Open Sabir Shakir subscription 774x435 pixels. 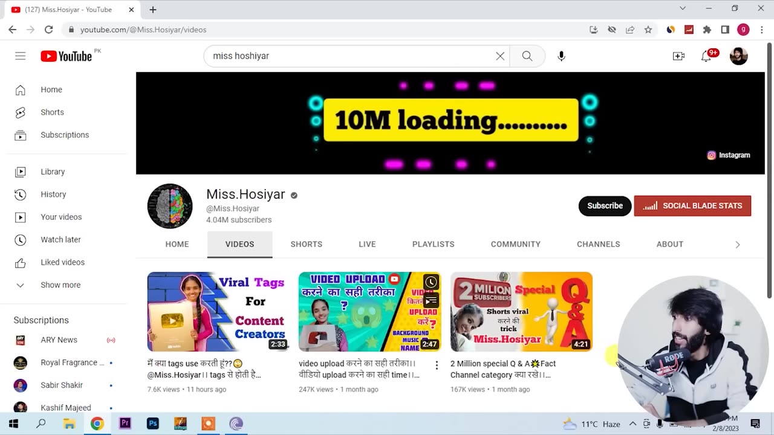(67, 385)
